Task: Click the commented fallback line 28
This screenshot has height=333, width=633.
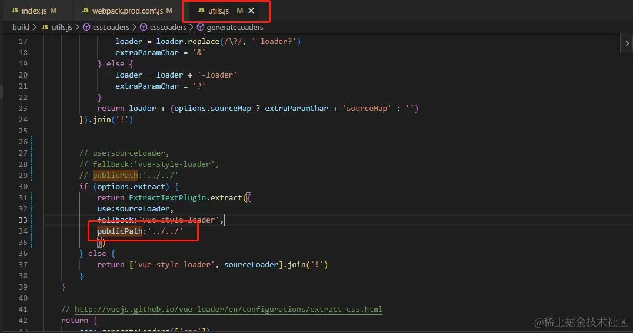Action: (149, 164)
